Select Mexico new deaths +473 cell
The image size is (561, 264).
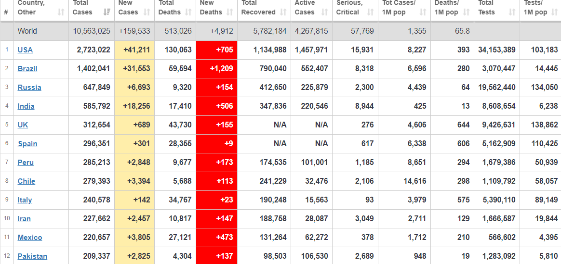coord(216,238)
